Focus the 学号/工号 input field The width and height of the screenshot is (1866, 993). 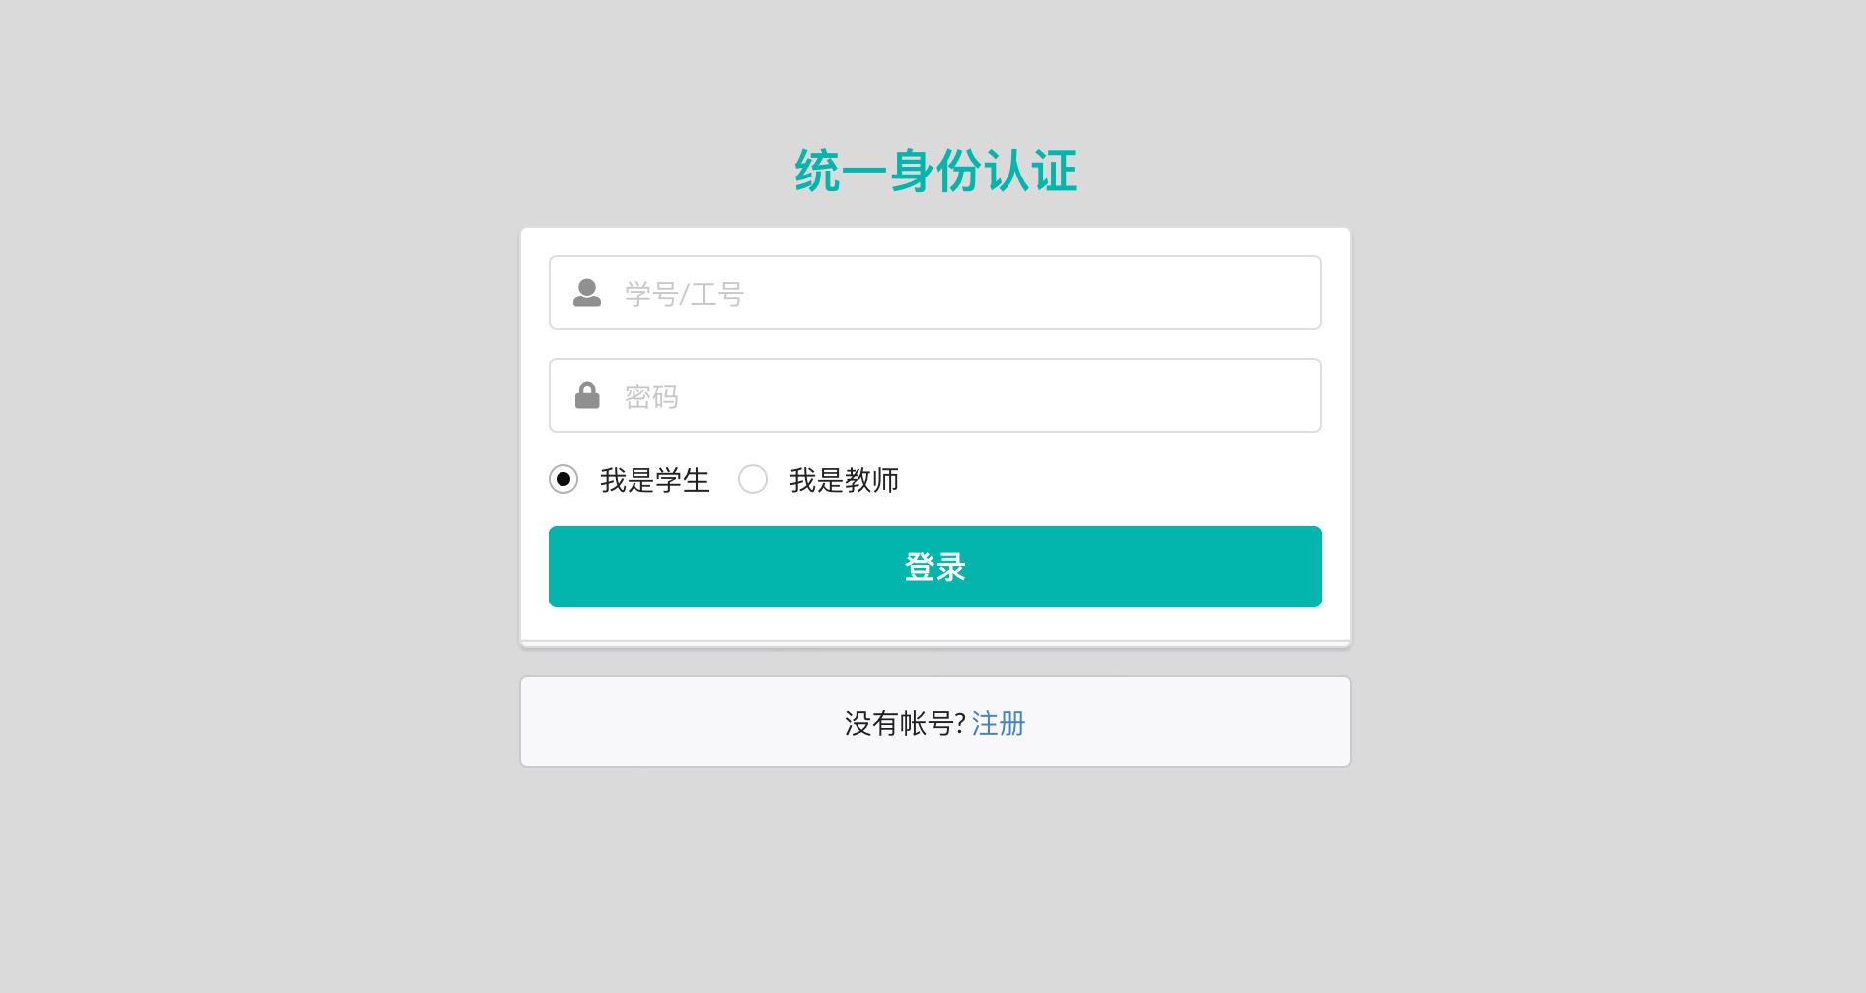coord(934,293)
